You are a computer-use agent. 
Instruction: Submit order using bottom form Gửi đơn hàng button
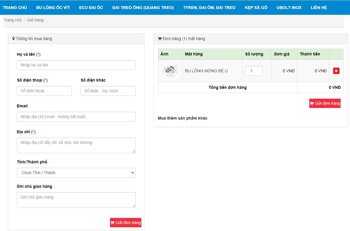coord(125,223)
